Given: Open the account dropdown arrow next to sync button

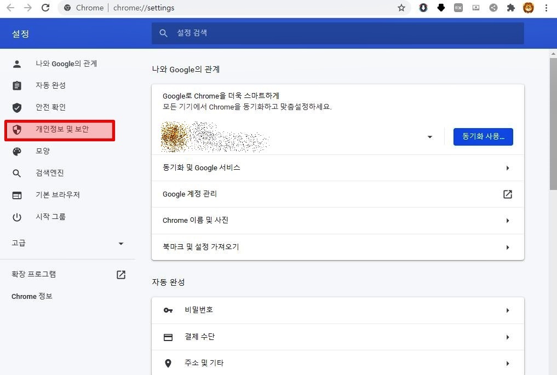Looking at the screenshot, I should click(x=430, y=137).
